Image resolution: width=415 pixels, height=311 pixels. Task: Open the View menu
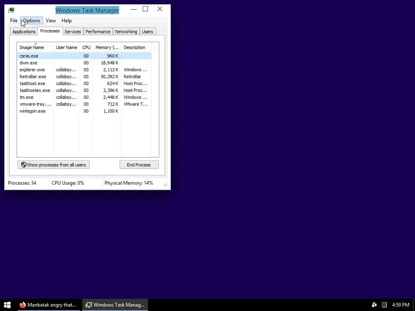click(51, 21)
